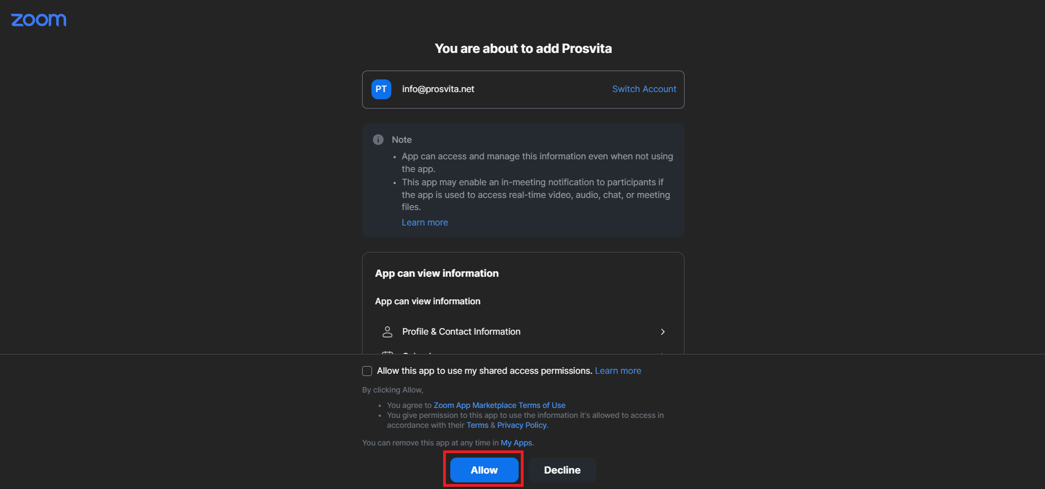Click the Zoom logo
The width and height of the screenshot is (1045, 489).
39,20
